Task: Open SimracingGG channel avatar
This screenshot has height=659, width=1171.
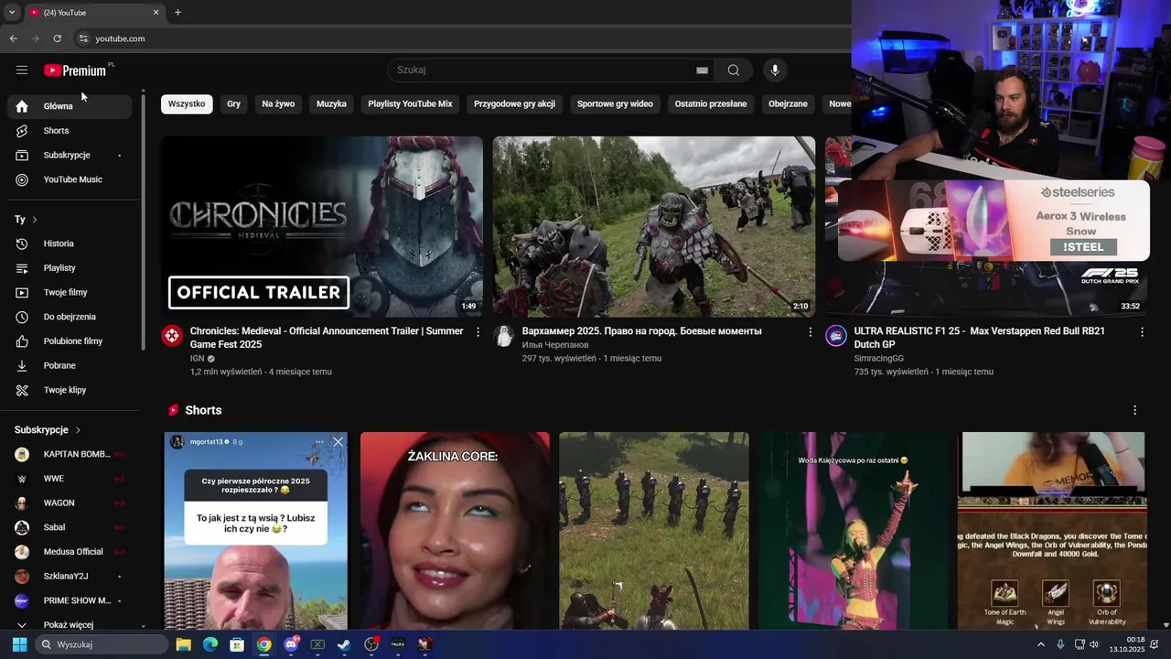Action: tap(836, 336)
